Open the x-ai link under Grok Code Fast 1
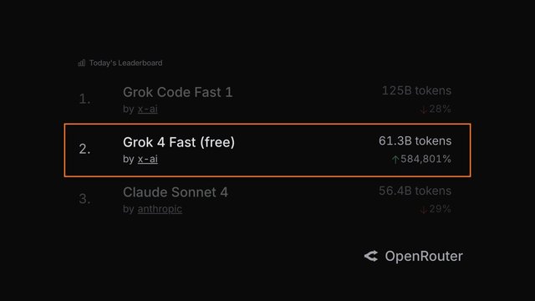 [147, 109]
